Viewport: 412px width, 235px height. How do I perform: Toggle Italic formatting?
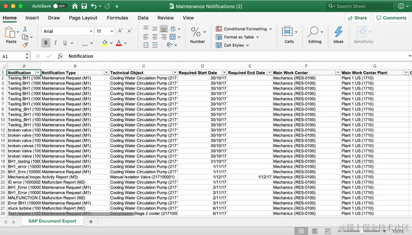click(x=55, y=43)
